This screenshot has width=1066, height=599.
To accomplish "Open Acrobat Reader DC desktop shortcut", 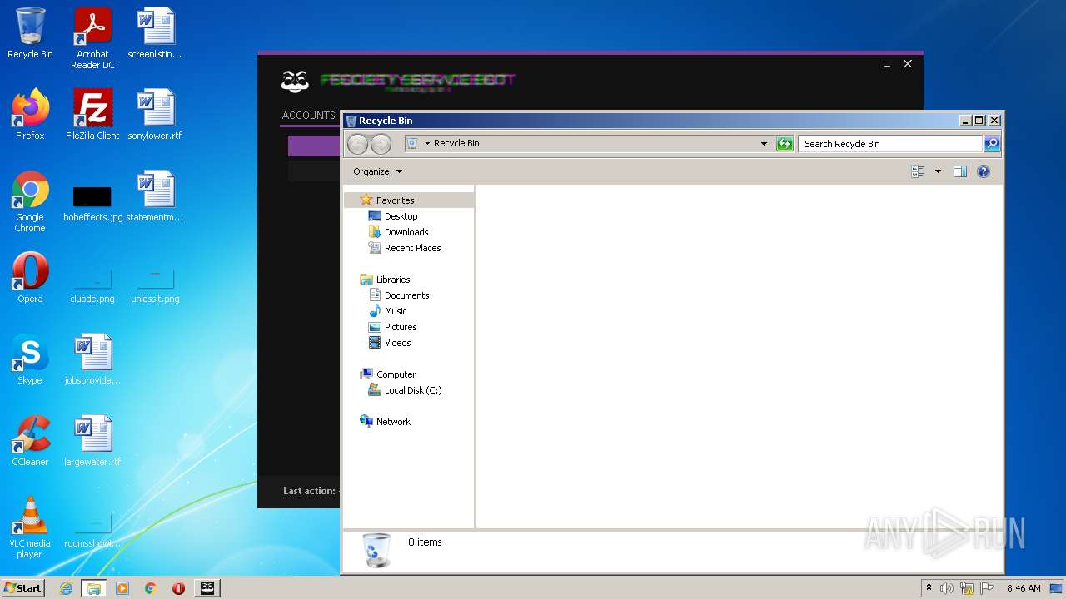I will [92, 38].
